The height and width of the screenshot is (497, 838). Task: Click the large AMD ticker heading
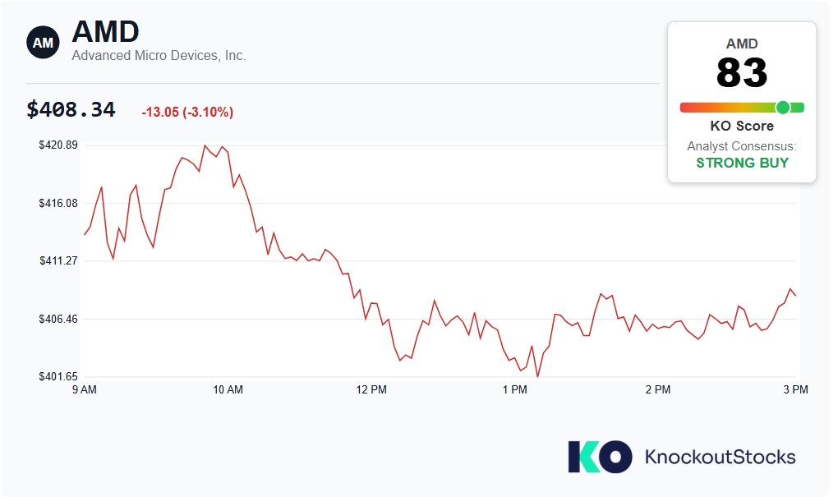[x=105, y=31]
